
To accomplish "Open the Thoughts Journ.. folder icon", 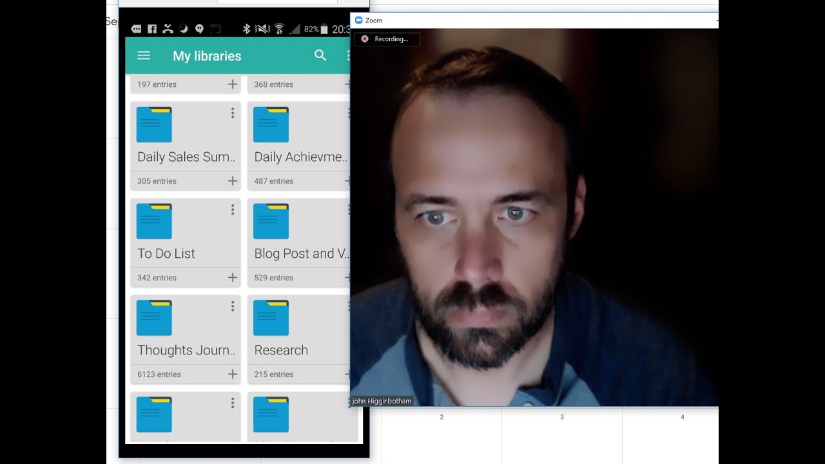I will pos(154,318).
